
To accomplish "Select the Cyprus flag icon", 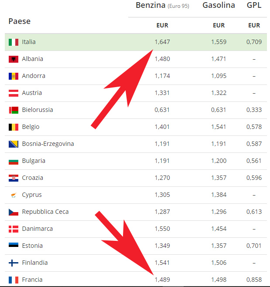I will (x=14, y=195).
